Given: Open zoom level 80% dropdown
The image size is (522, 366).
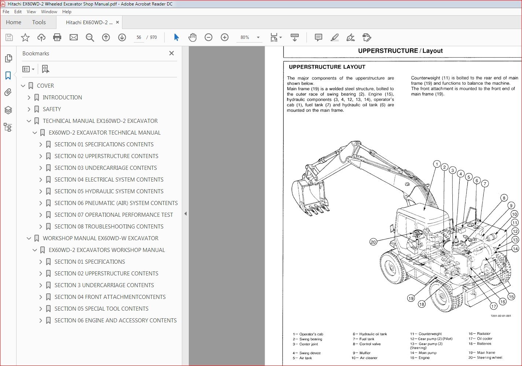Looking at the screenshot, I should (x=258, y=37).
